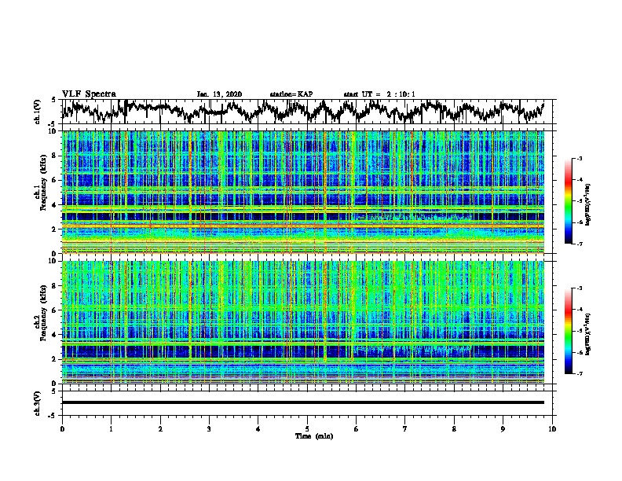
Task: Click the "5" tick on the time axis
Action: pos(307,429)
